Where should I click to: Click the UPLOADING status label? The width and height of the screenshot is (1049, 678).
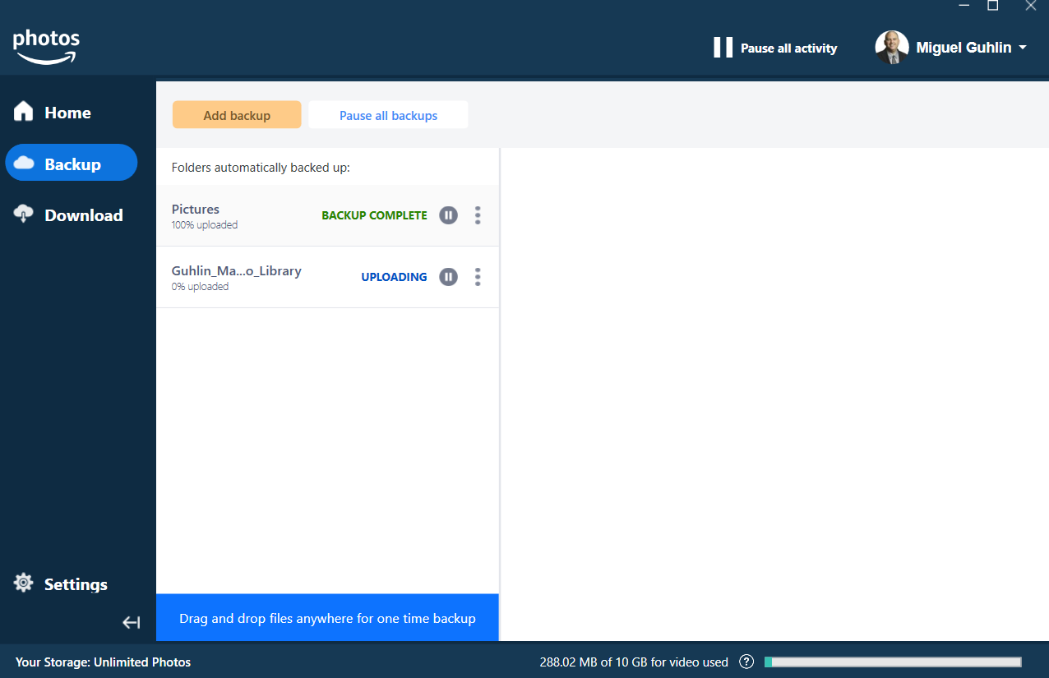click(x=394, y=277)
